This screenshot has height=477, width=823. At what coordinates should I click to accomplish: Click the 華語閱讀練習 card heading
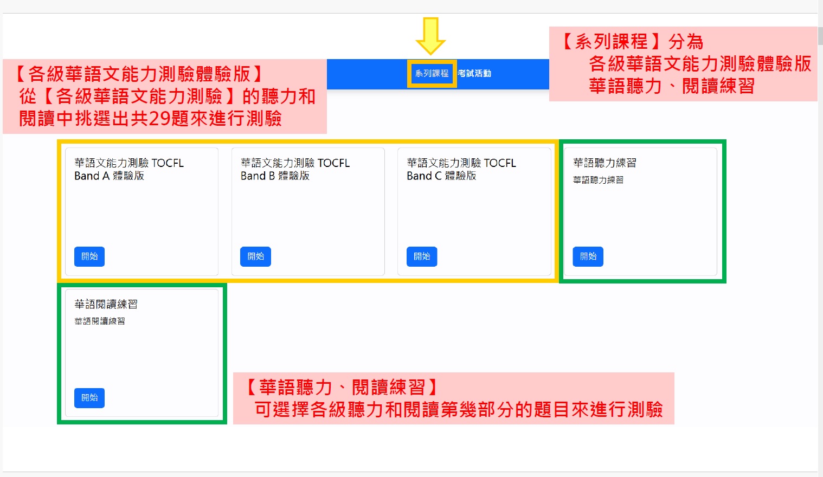pyautogui.click(x=106, y=304)
